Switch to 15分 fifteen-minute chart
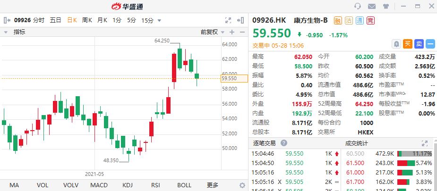 [x=147, y=20]
